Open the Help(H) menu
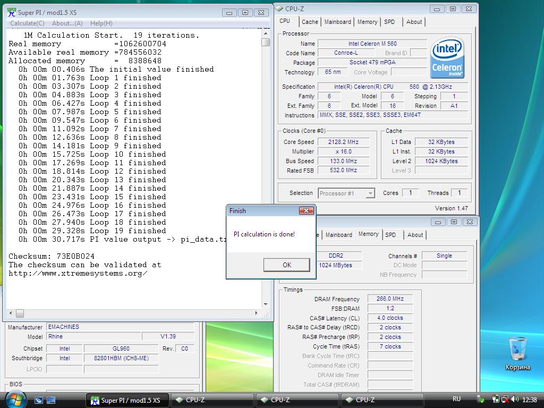This screenshot has width=544, height=408. (x=101, y=23)
